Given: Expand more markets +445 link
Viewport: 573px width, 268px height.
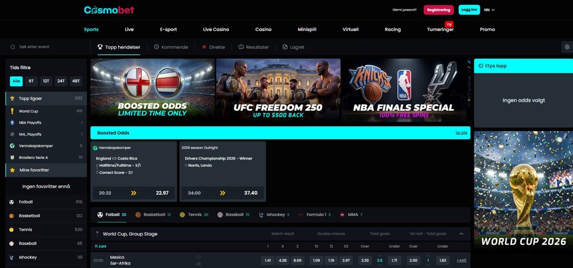Looking at the screenshot, I should 461,260.
